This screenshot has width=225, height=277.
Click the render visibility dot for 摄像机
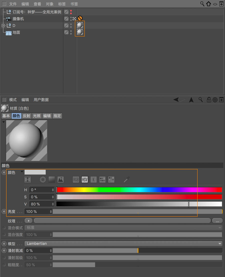[71, 20]
